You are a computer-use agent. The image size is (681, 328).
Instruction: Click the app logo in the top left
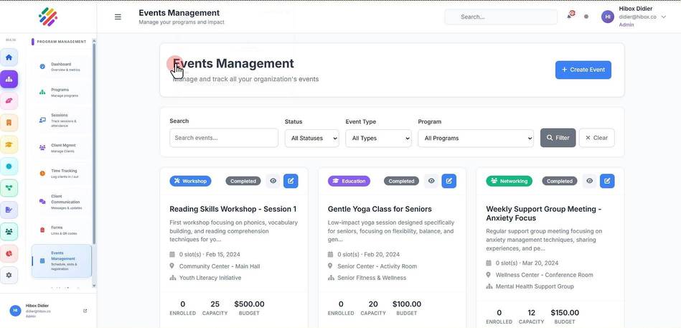click(x=48, y=17)
